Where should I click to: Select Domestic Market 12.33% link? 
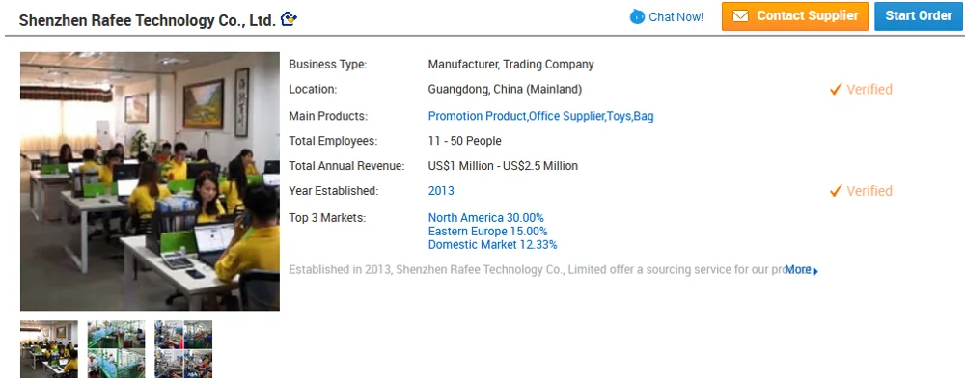pos(492,244)
